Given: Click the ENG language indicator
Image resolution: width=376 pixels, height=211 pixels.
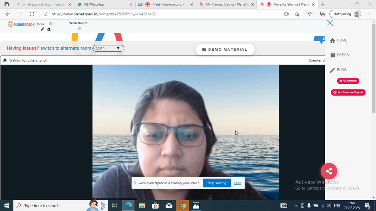Looking at the screenshot, I should point(337,205).
